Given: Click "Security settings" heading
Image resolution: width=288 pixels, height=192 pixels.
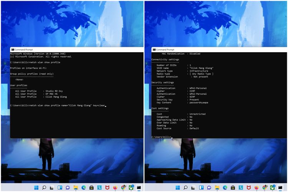Looking at the screenshot, I should (x=162, y=83).
